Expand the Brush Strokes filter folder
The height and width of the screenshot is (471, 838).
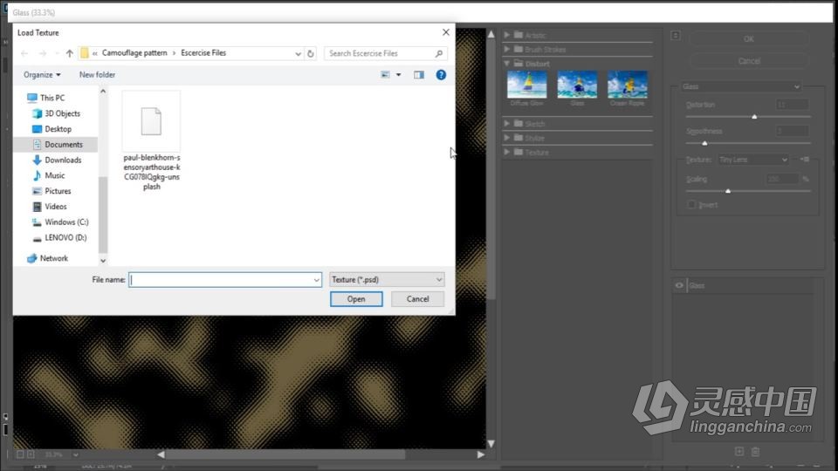506,49
